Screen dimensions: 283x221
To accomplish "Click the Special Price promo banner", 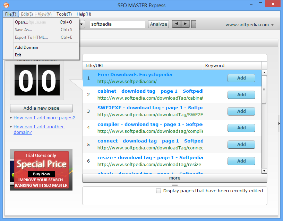I will (x=41, y=170).
